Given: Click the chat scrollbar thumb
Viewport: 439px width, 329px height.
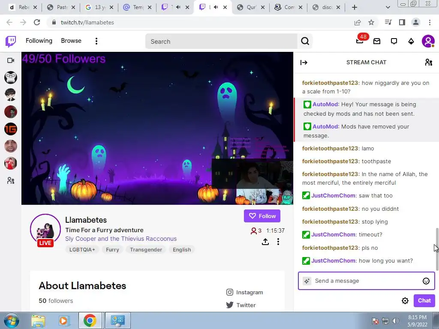Looking at the screenshot, I should [437, 249].
